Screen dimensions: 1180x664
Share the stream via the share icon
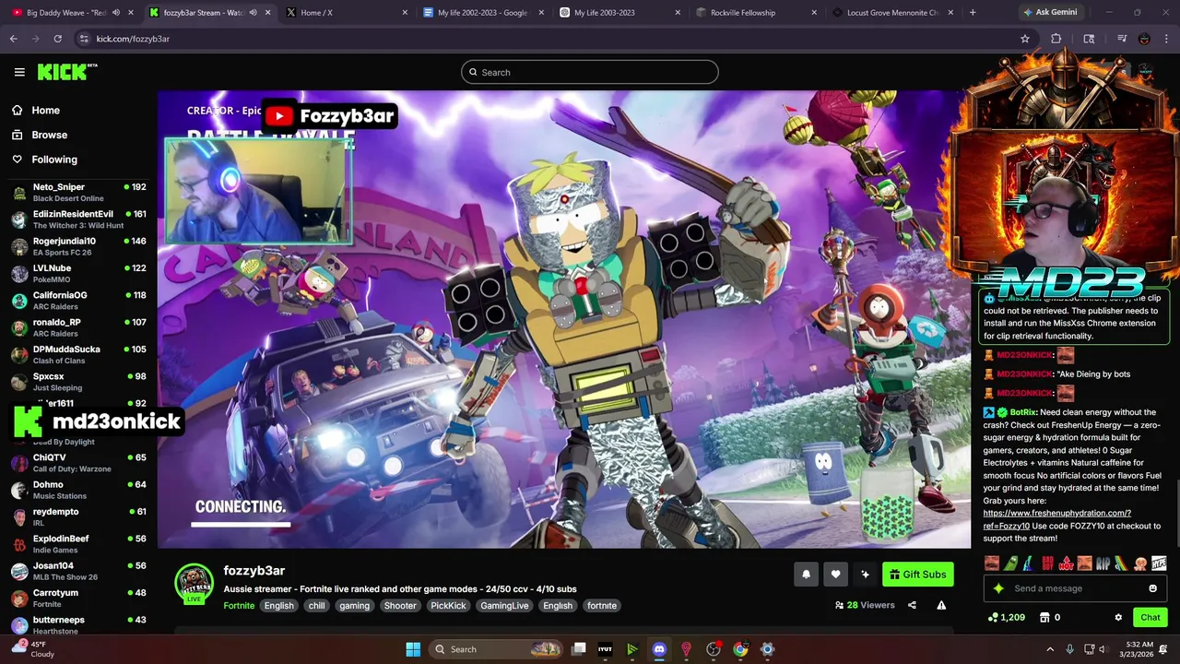pyautogui.click(x=912, y=606)
